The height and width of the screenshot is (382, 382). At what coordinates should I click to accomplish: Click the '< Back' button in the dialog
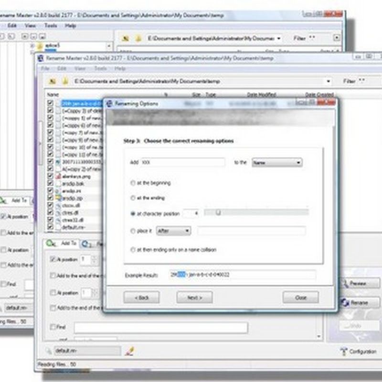tap(141, 297)
